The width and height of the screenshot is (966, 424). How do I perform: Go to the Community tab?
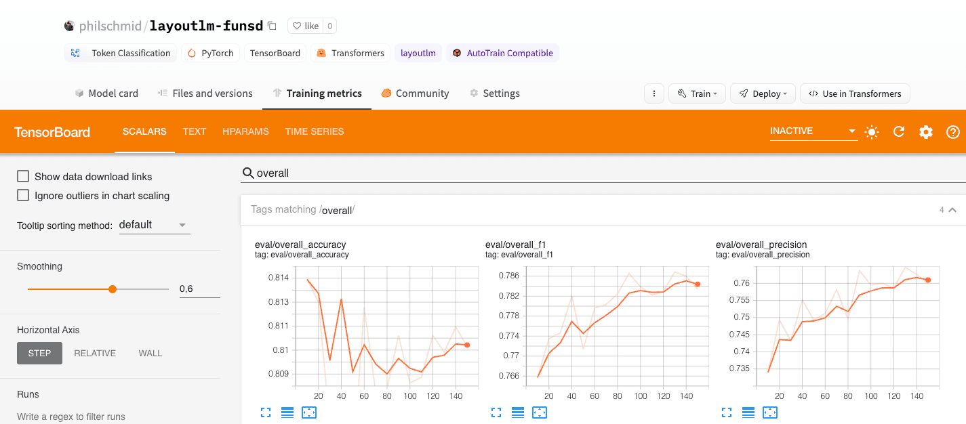coord(415,93)
